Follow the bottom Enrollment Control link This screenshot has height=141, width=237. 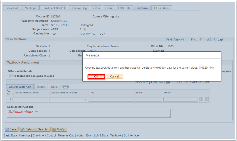click(44, 135)
